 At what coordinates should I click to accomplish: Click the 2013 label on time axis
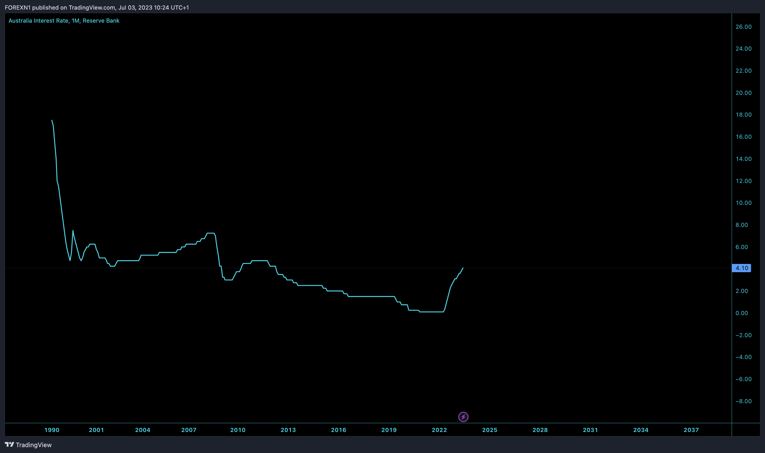pos(288,430)
